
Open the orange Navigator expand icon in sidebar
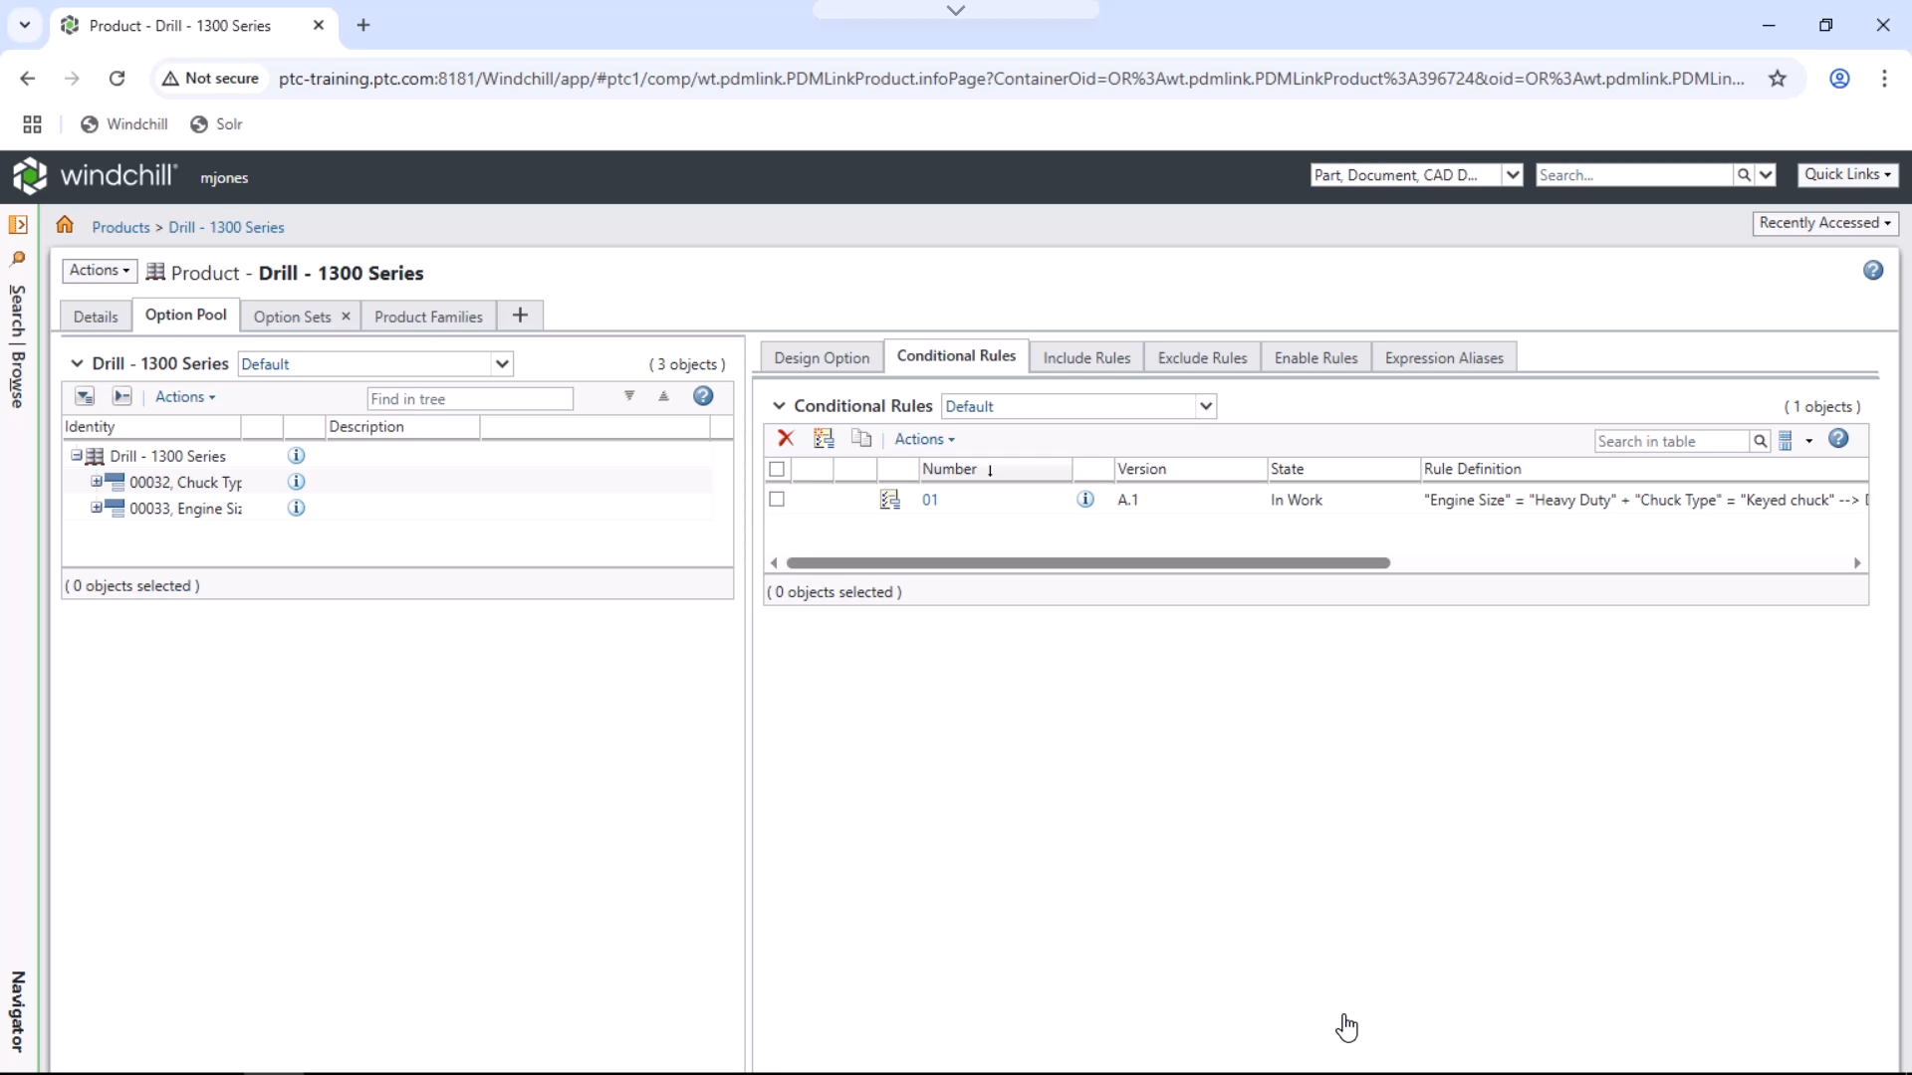coord(18,225)
